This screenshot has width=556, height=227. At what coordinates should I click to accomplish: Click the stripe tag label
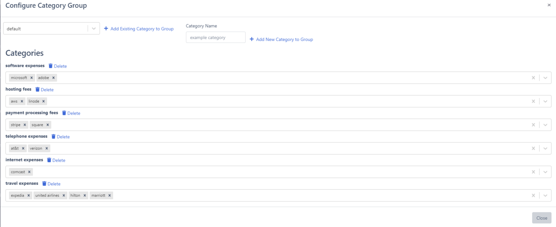[x=15, y=125]
